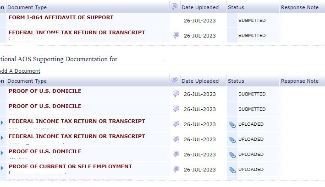Click Status column header in top table

pyautogui.click(x=236, y=7)
